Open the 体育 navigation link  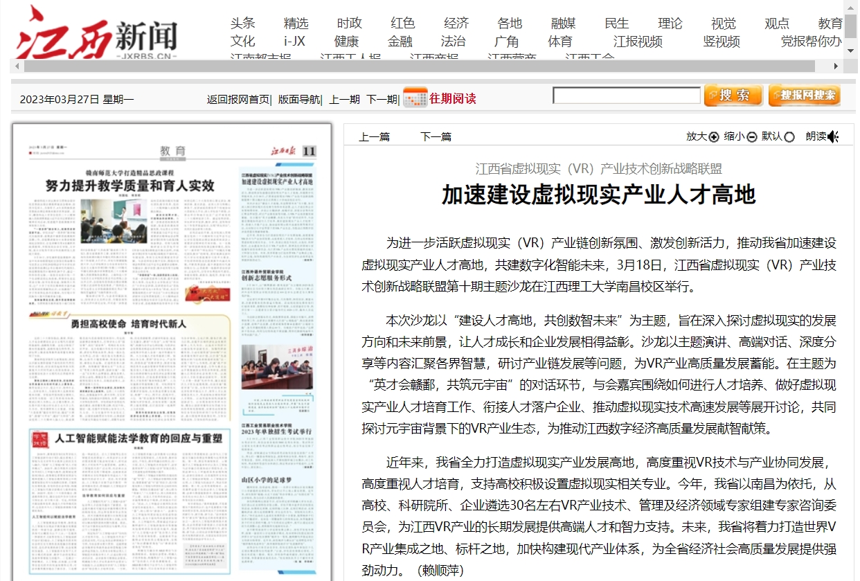[560, 42]
